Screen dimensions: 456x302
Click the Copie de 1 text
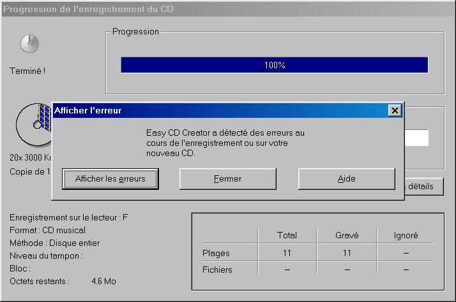(29, 172)
